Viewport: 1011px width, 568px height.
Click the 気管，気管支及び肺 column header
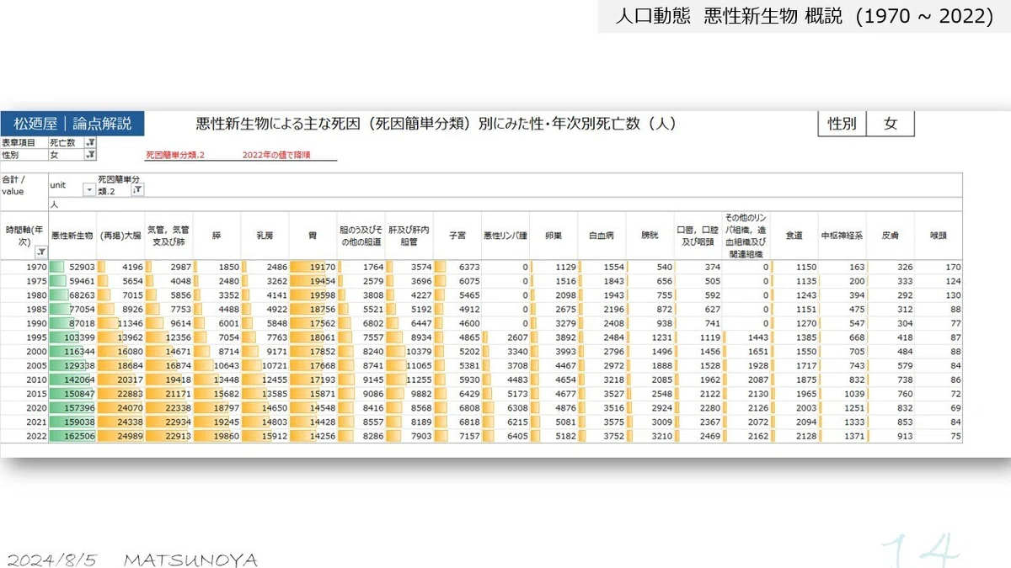[x=168, y=236]
